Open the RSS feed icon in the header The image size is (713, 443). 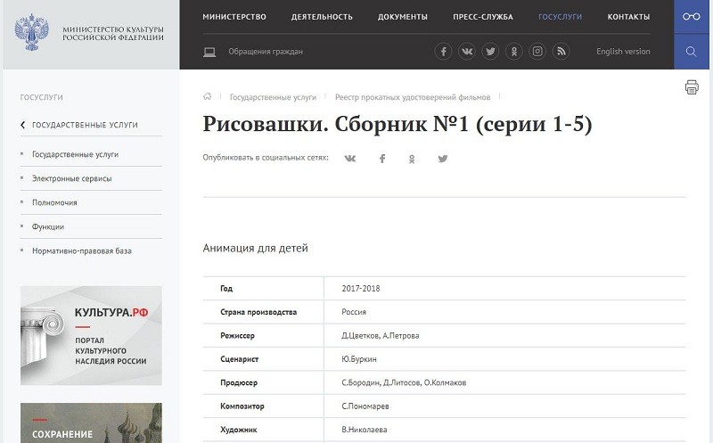tap(561, 52)
